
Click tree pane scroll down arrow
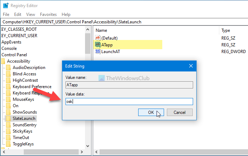(x=88, y=146)
